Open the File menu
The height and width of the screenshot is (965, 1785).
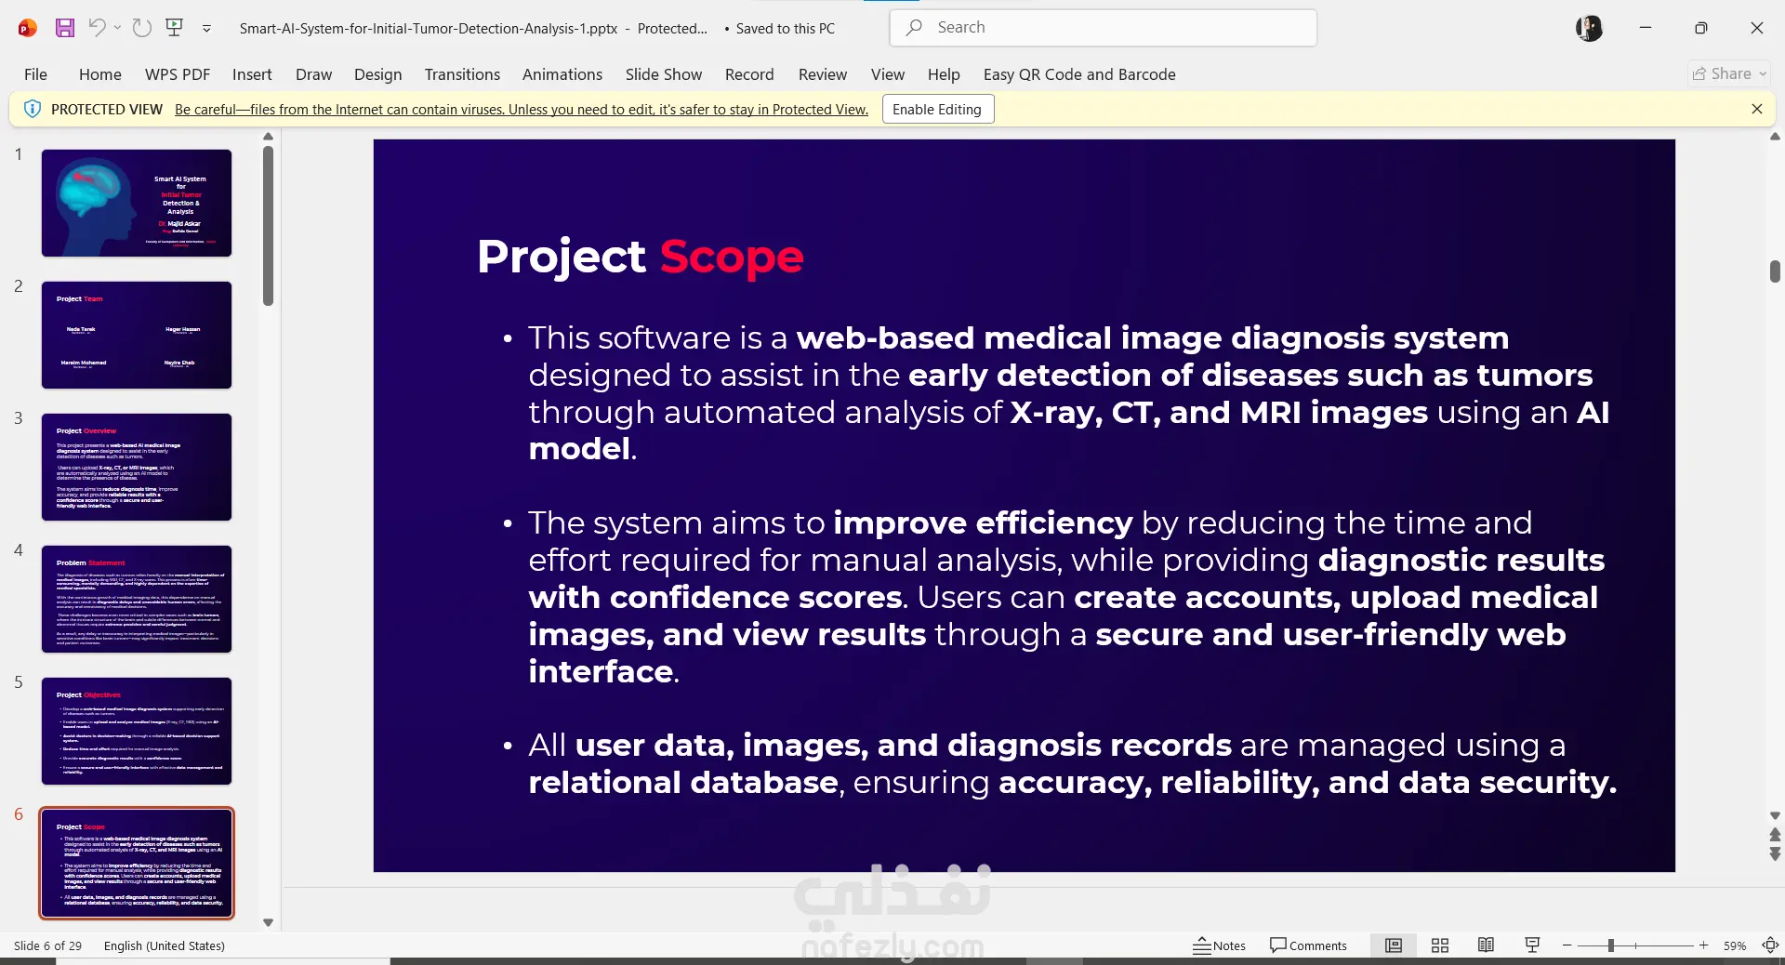[35, 74]
